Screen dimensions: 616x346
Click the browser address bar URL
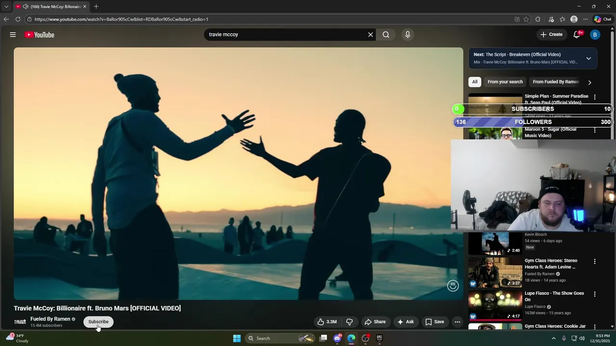click(121, 19)
